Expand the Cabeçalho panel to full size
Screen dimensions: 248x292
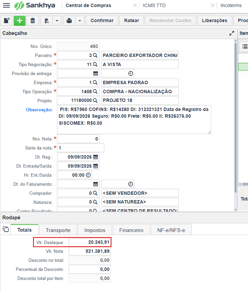click(x=232, y=33)
